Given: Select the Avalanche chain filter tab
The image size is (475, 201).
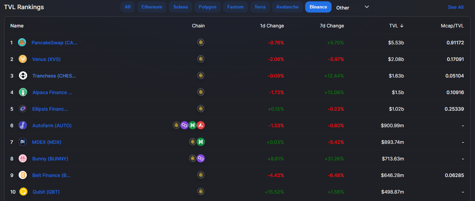Looking at the screenshot, I should [288, 7].
